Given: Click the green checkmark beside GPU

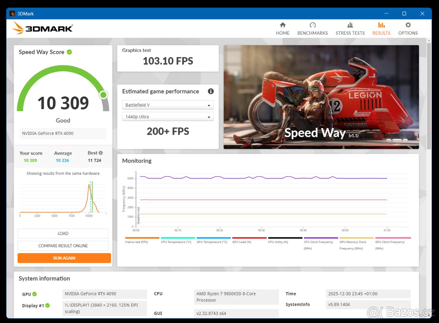Looking at the screenshot, I should (x=35, y=294).
